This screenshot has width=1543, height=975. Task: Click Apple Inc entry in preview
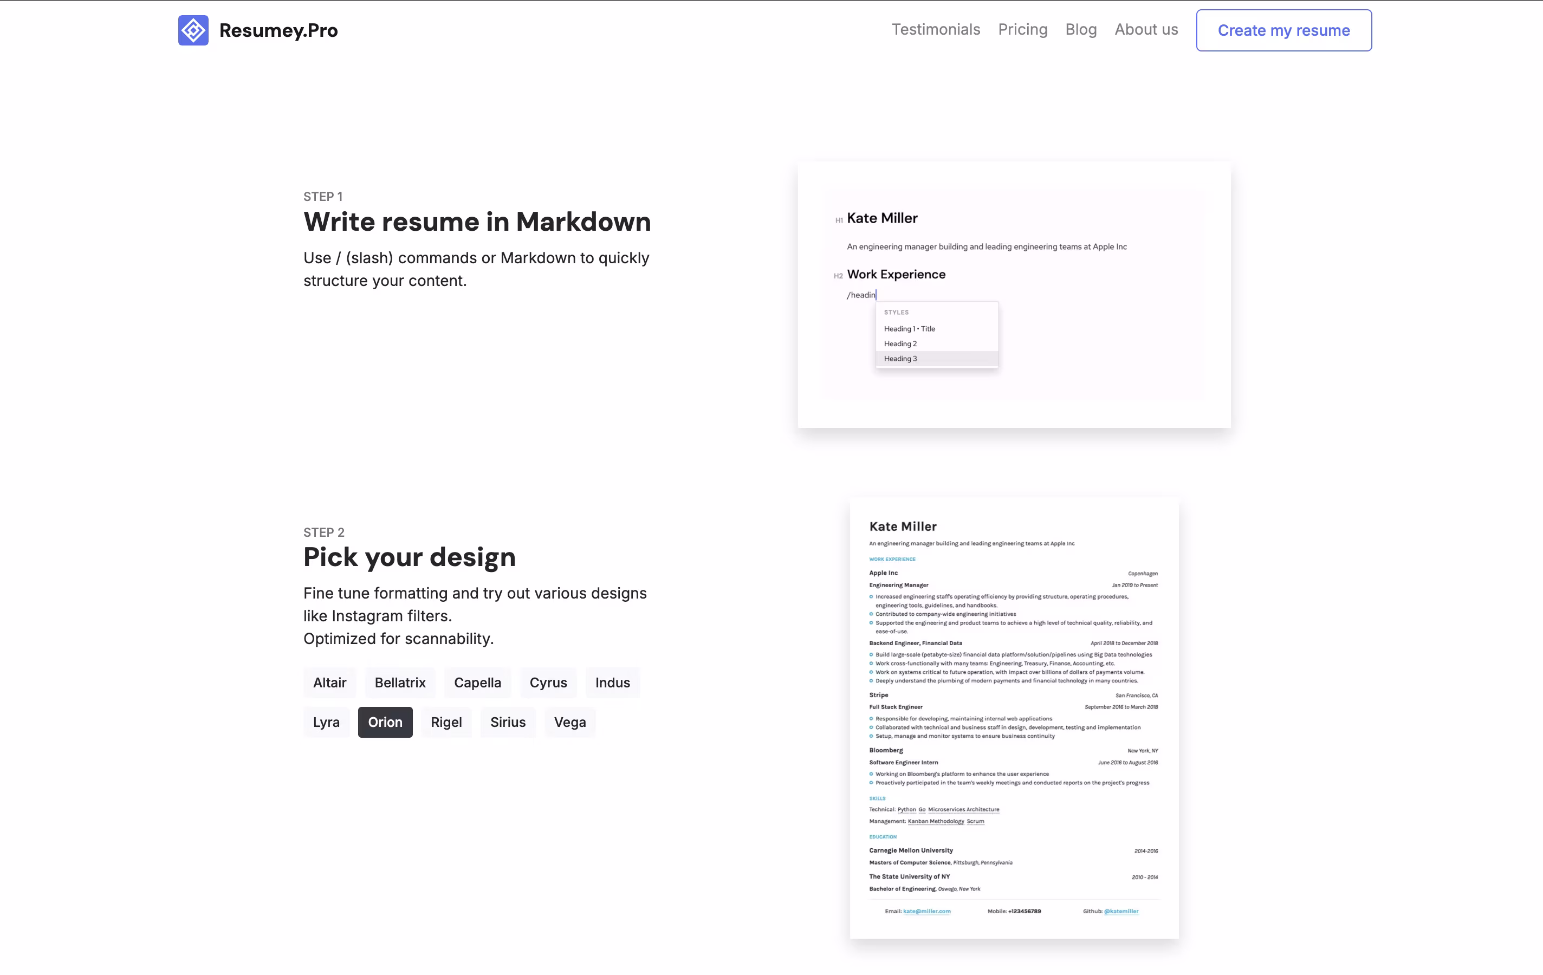(883, 573)
